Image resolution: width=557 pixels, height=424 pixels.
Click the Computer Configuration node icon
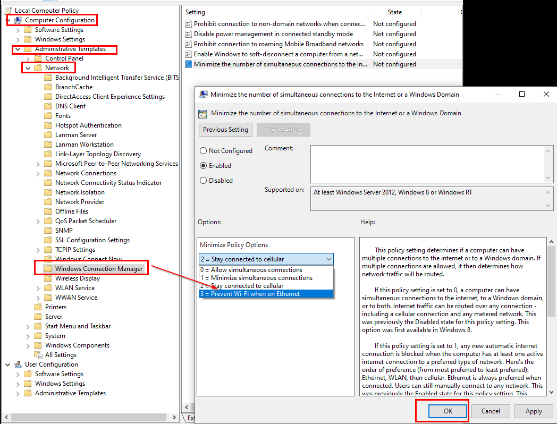[x=18, y=20]
